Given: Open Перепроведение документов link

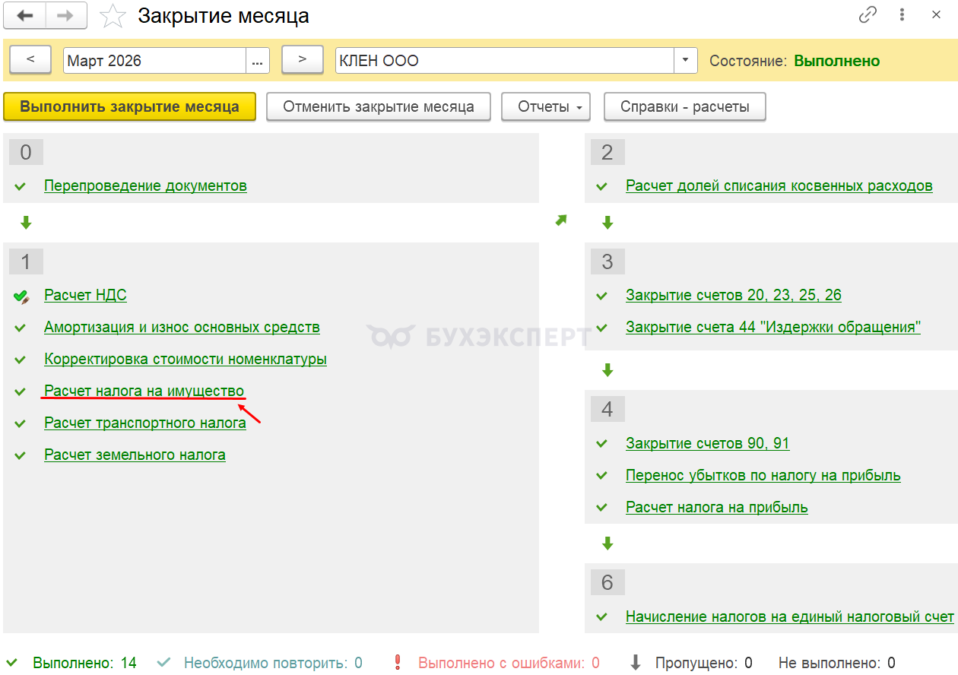Looking at the screenshot, I should (x=145, y=185).
